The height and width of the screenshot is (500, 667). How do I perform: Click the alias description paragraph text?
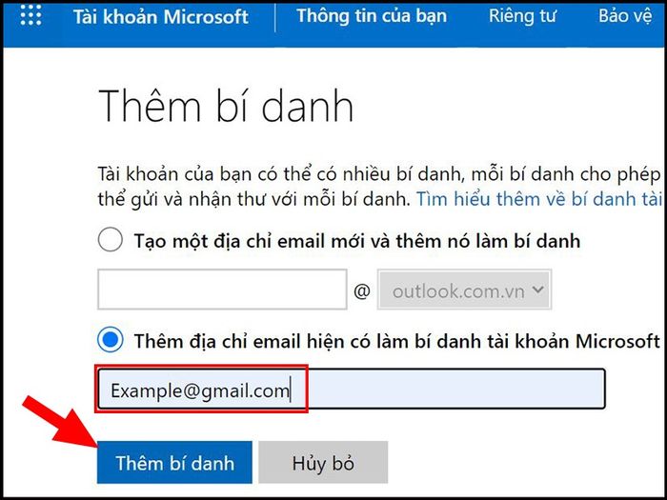(380, 187)
